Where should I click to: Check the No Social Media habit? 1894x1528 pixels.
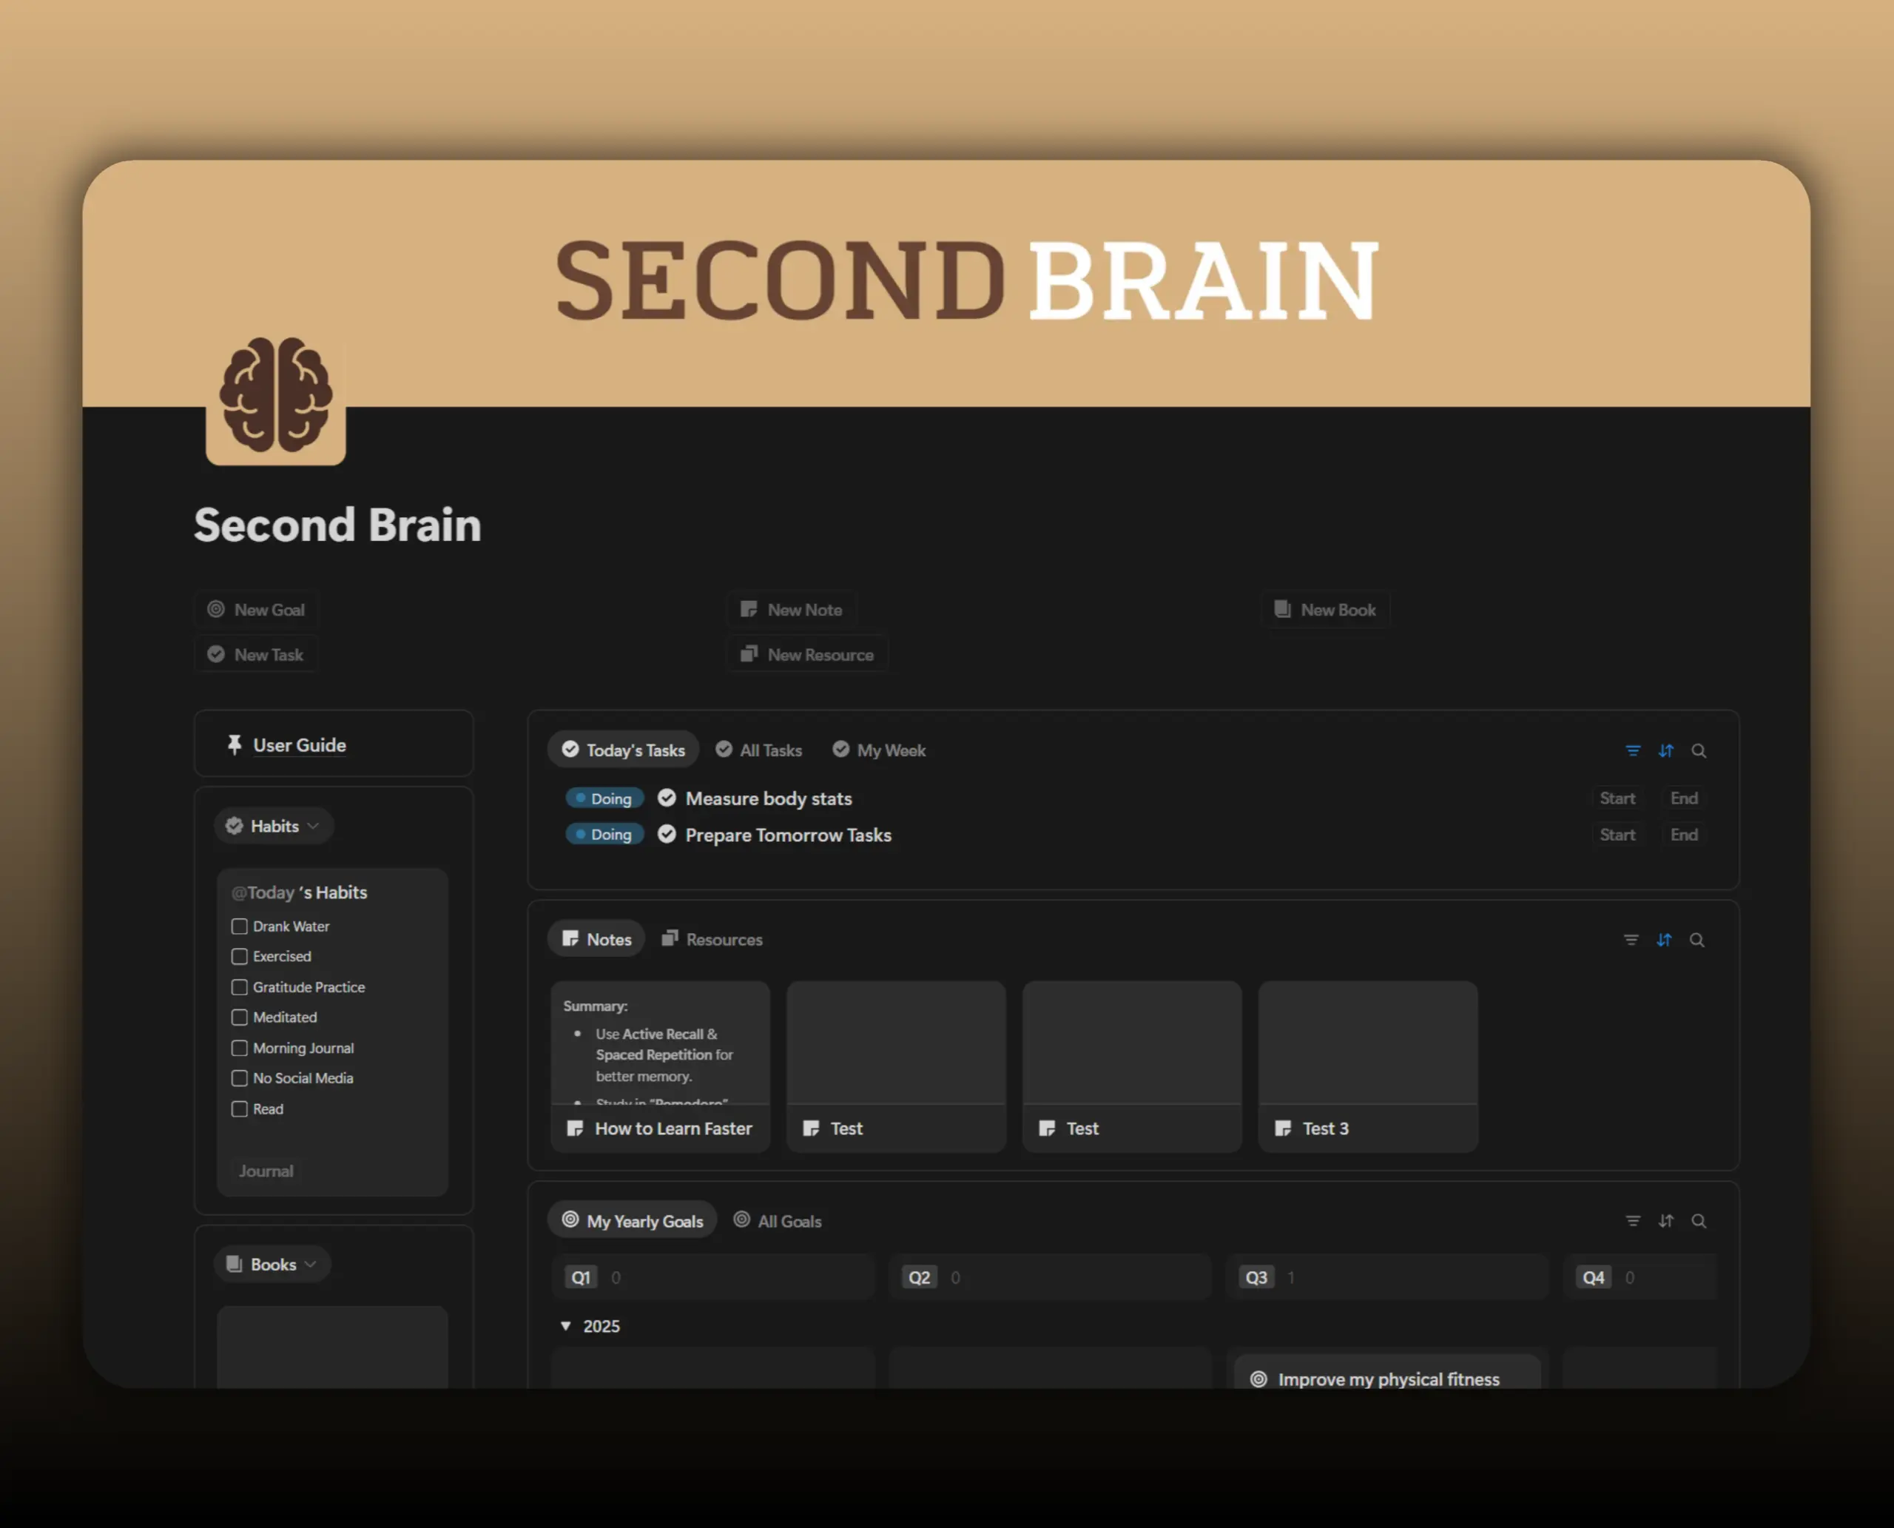point(238,1077)
